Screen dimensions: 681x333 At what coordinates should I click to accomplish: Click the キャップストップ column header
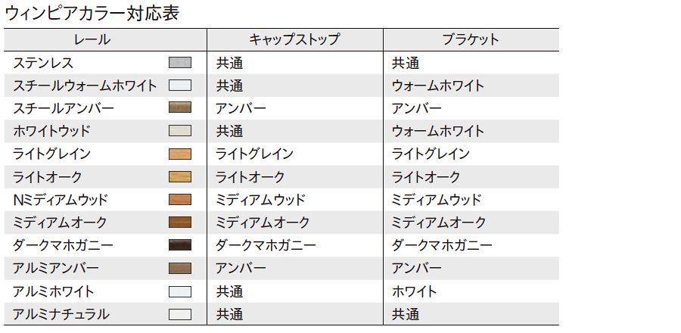[294, 39]
